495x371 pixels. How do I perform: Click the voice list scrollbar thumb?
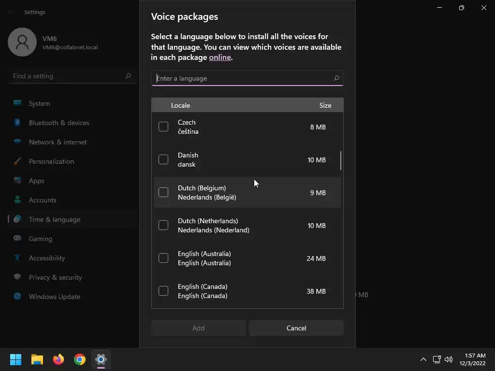coord(341,160)
